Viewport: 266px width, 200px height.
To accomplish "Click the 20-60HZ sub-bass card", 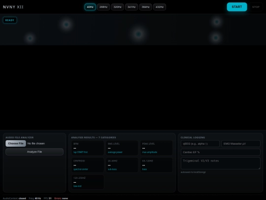I will [x=122, y=165].
